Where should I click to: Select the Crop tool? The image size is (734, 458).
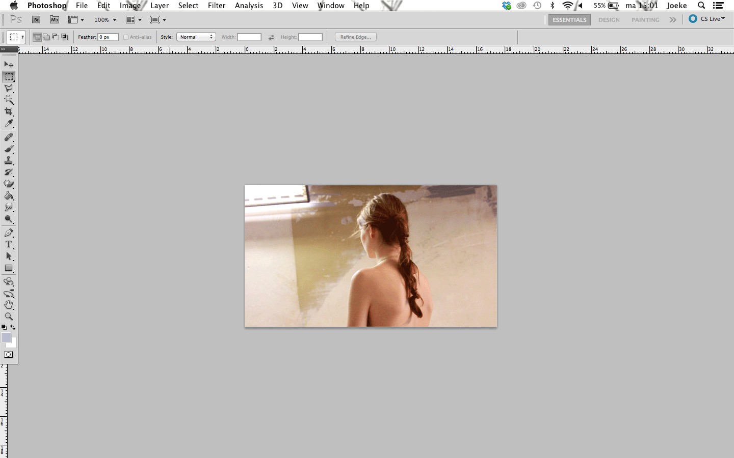[9, 112]
